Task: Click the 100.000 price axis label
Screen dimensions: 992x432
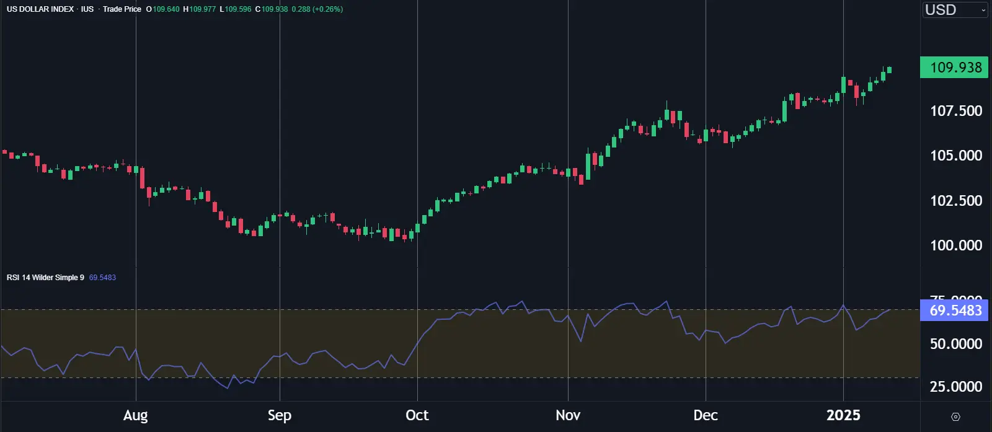Action: (956, 245)
